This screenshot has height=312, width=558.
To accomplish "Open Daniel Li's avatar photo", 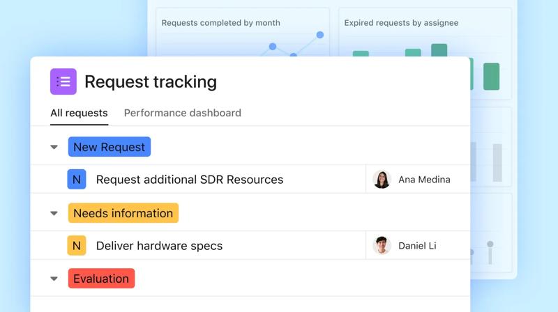I will coord(382,246).
